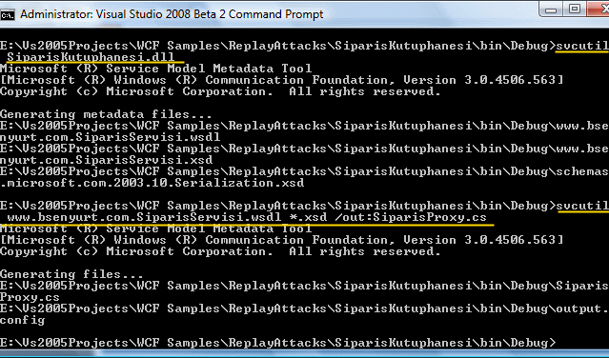
Task: Minimize the Visual Studio Command Prompt window
Action: click(551, 10)
